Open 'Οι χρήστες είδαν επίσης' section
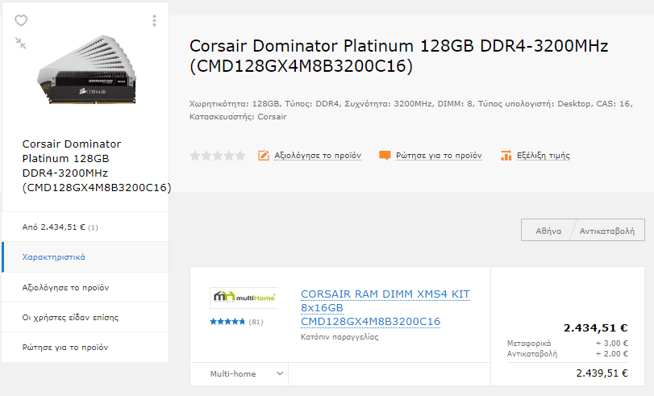Screen dimensions: 654x396 pos(85,318)
